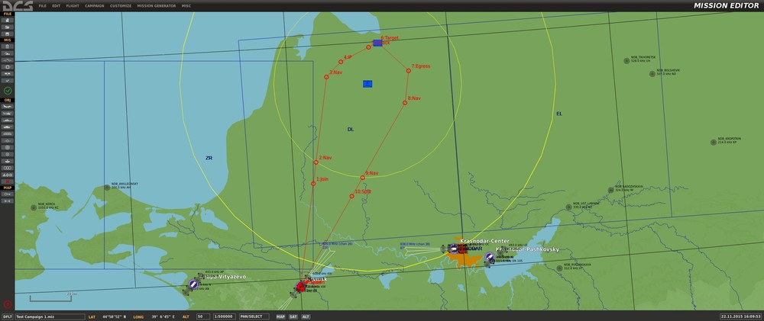Click the DFLT button in status bar
The width and height of the screenshot is (764, 321).
(8, 316)
